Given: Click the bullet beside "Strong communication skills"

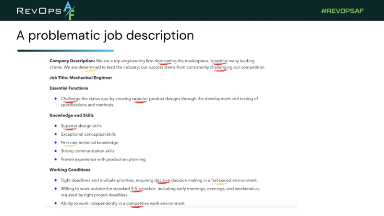Looking at the screenshot, I should click(x=56, y=151).
